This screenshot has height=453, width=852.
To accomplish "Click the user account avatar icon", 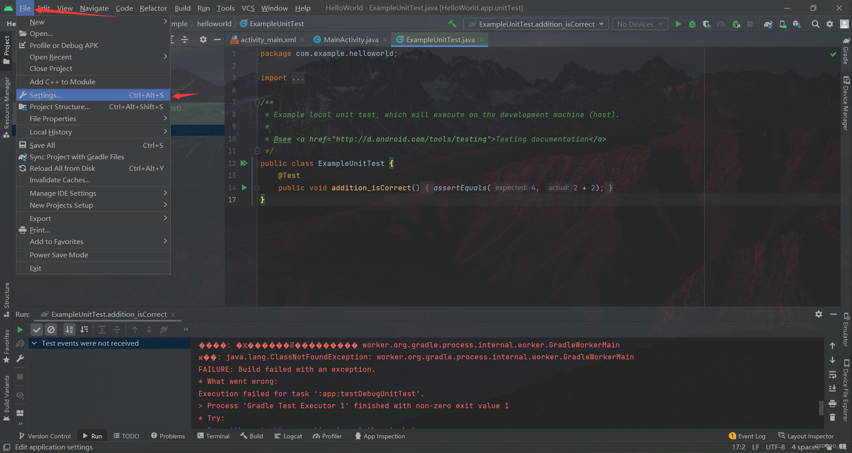I will pyautogui.click(x=844, y=24).
